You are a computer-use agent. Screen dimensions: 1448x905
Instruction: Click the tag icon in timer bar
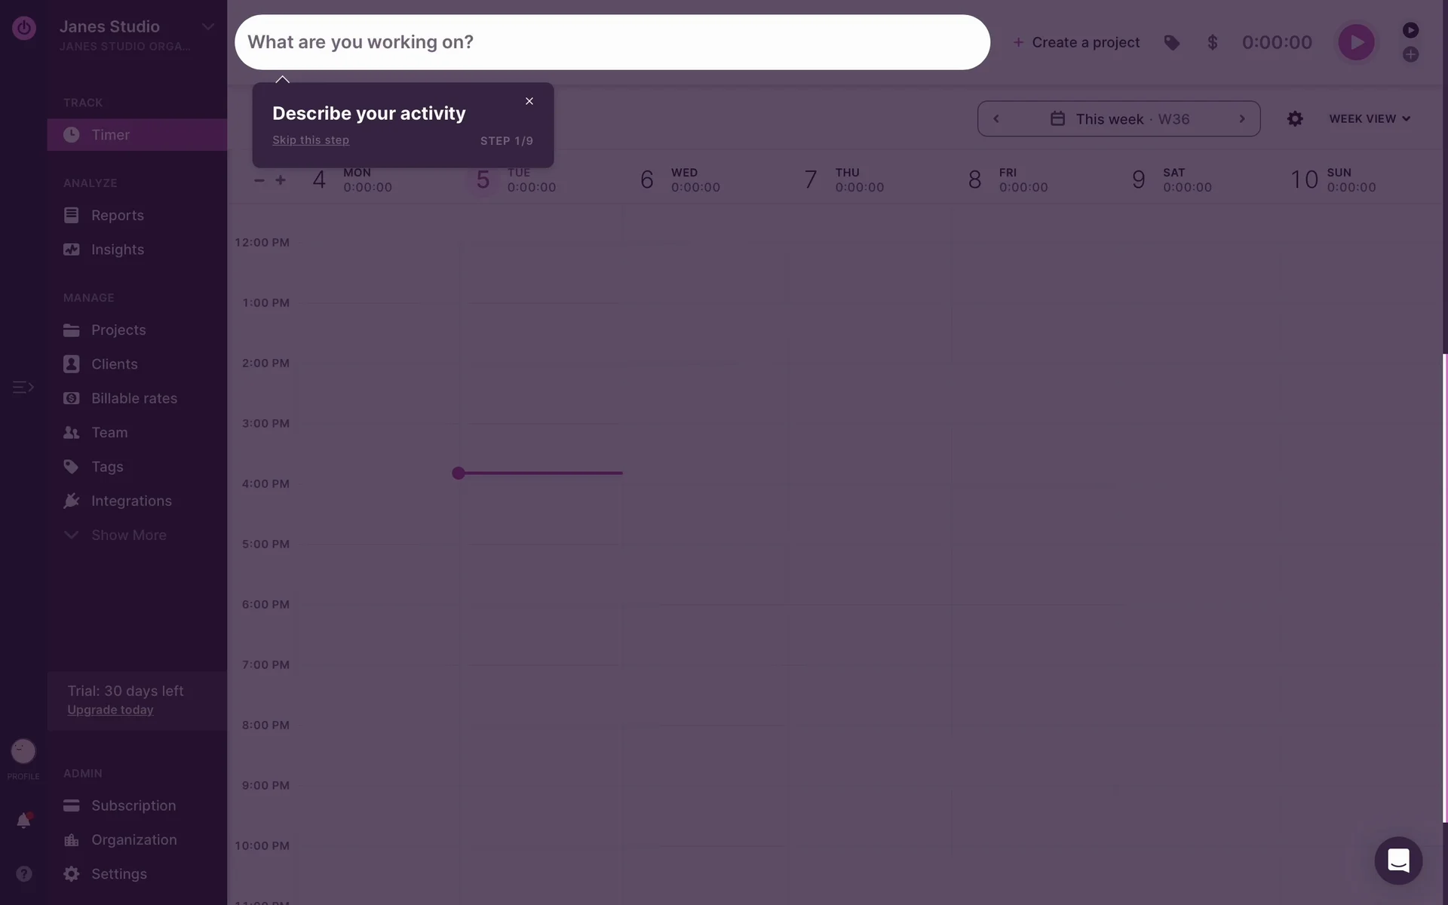pos(1171,43)
